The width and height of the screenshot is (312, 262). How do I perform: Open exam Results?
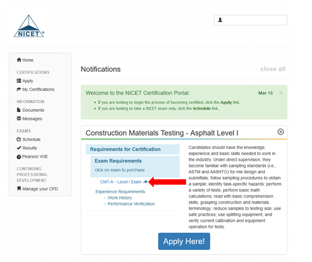pyautogui.click(x=27, y=148)
